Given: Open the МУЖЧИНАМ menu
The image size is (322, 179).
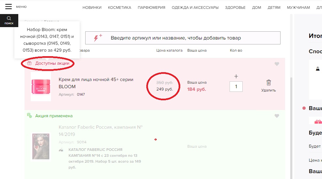Looking at the screenshot, I should [x=298, y=8].
